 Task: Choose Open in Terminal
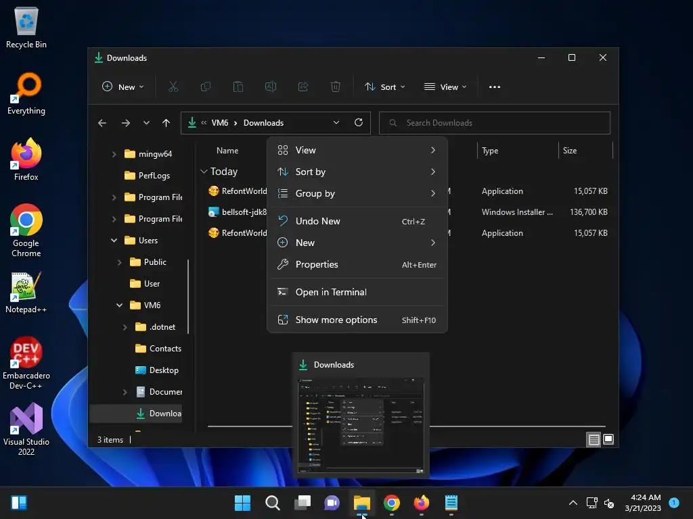(x=357, y=292)
